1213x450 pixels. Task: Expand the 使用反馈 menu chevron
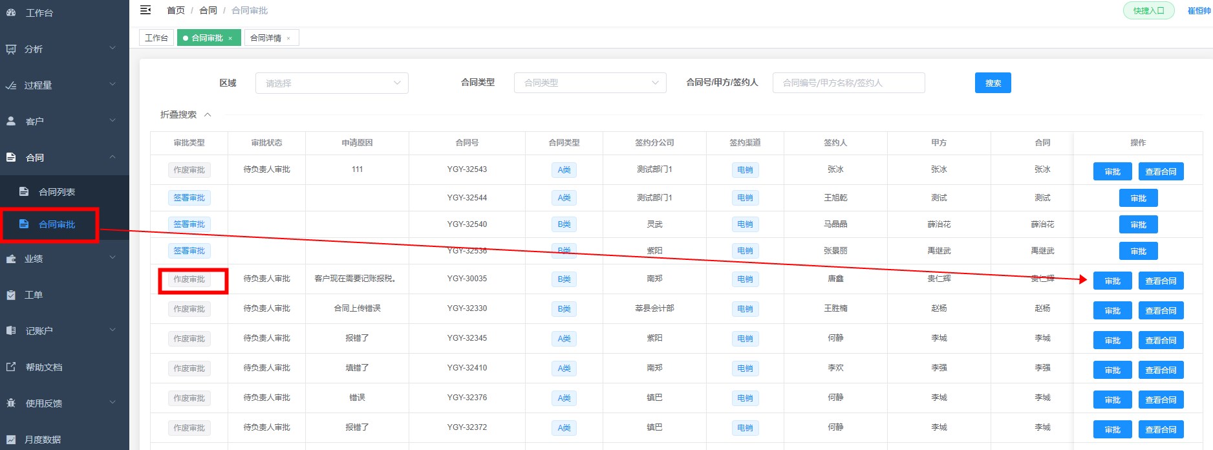[x=113, y=403]
